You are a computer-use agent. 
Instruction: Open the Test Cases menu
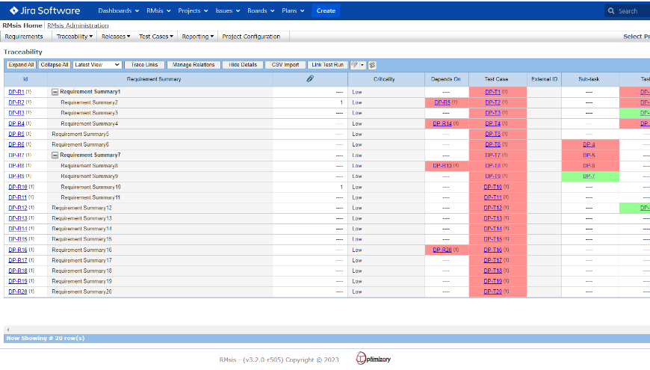tap(156, 36)
